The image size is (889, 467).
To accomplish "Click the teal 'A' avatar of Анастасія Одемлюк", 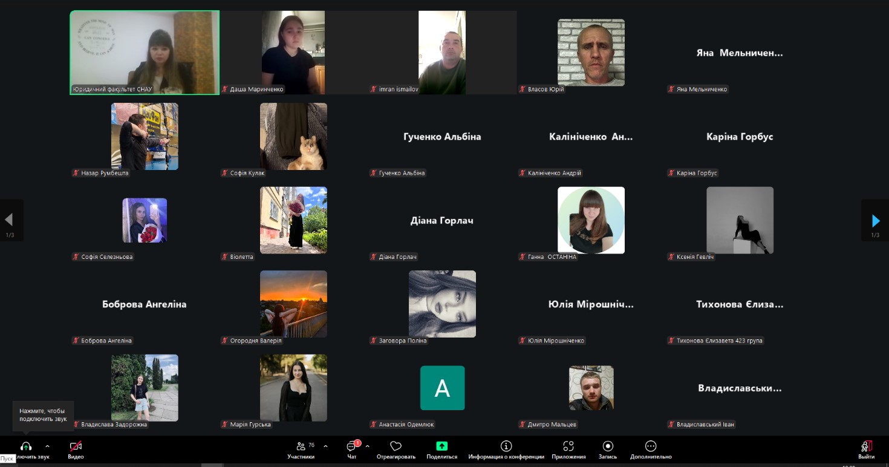I will 442,388.
